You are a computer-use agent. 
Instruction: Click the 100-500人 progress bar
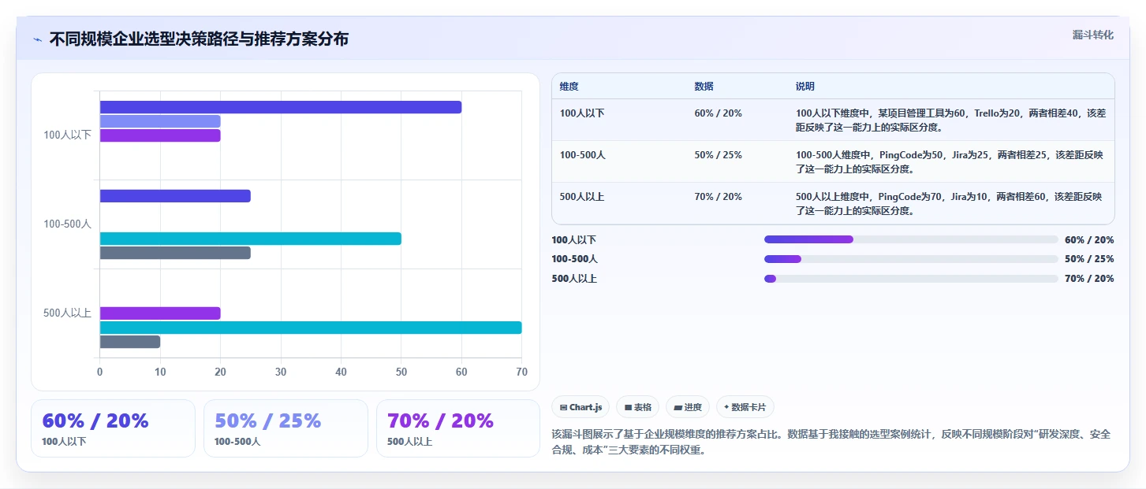coord(911,259)
